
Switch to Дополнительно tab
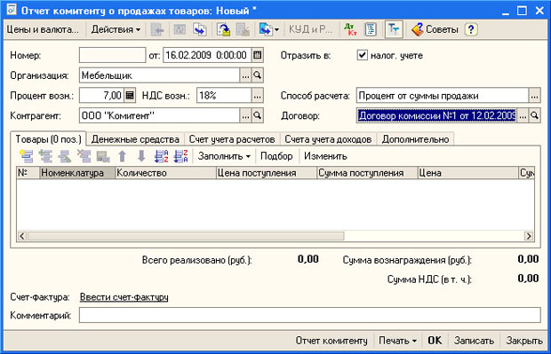[415, 139]
